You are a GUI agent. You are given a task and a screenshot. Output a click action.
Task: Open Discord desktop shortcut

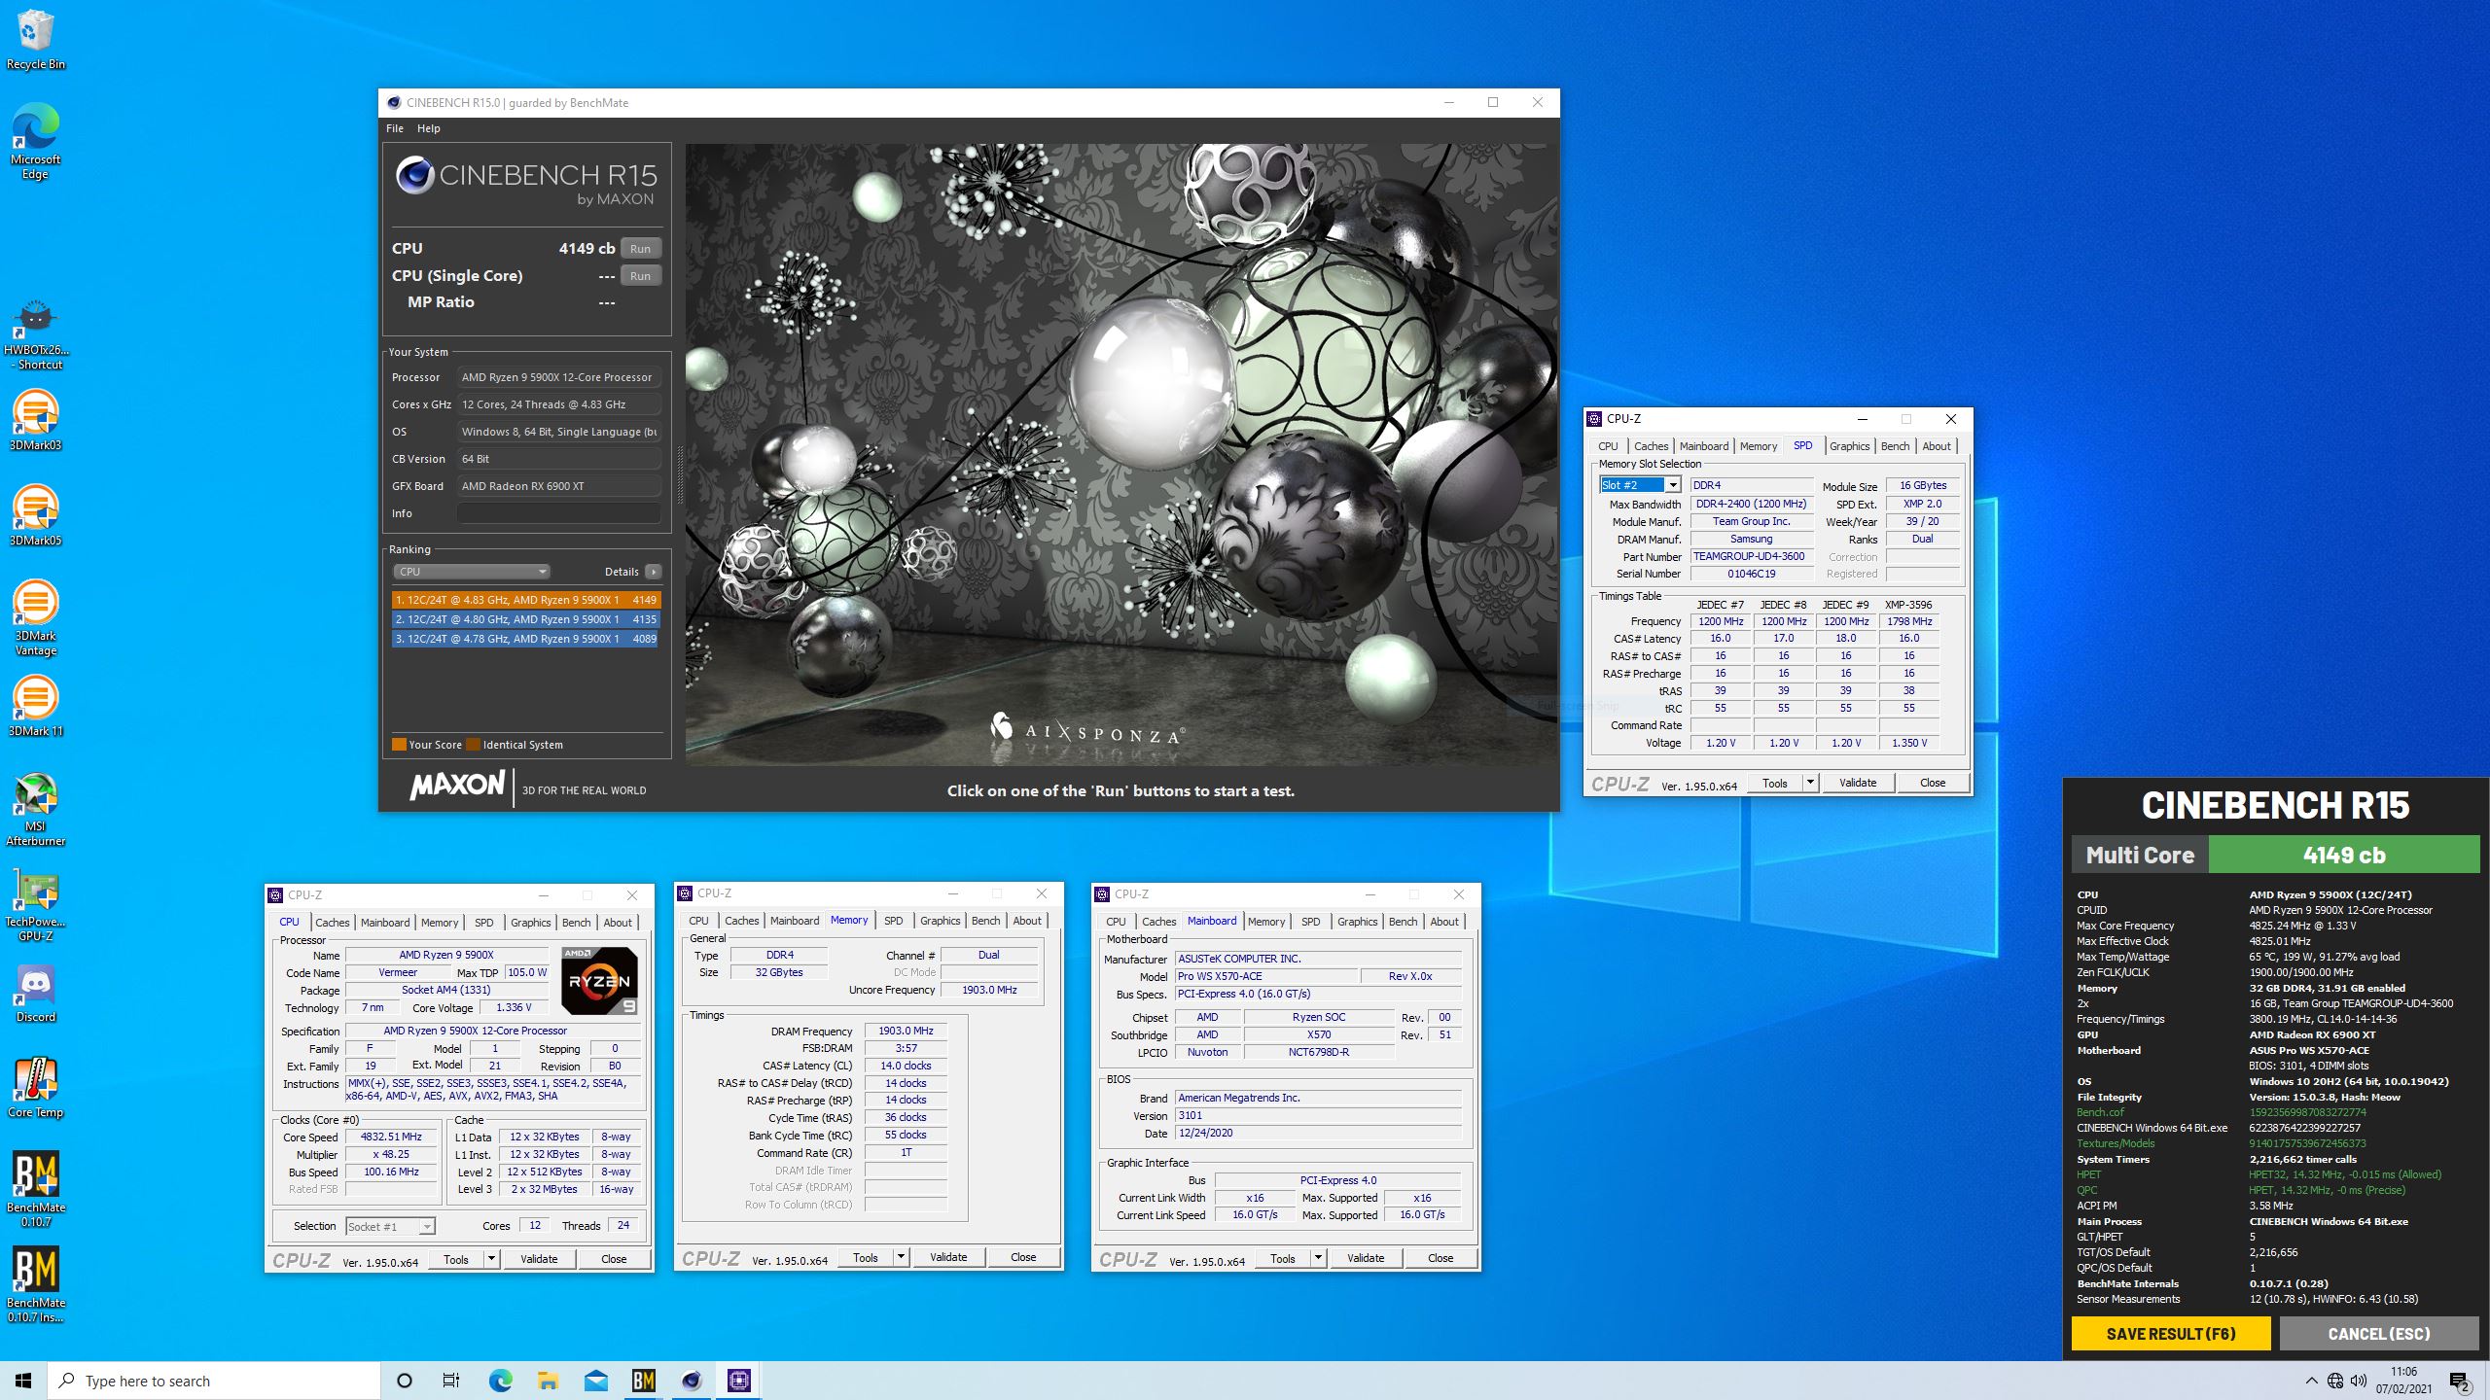[x=35, y=992]
